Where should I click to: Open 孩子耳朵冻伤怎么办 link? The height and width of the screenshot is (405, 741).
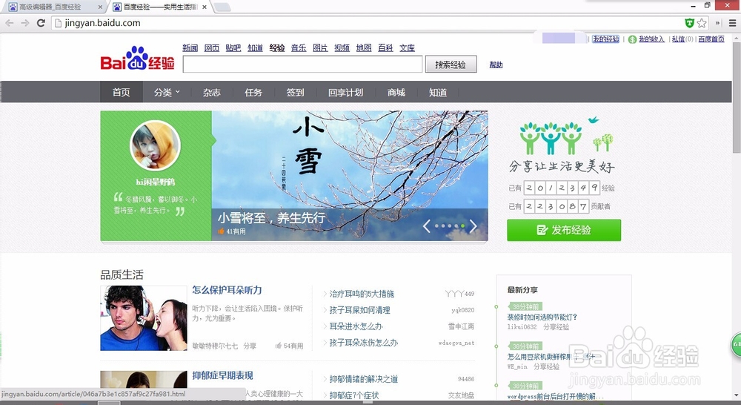pyautogui.click(x=363, y=342)
